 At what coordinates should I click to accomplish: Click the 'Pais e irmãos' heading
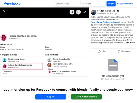tap(52, 55)
